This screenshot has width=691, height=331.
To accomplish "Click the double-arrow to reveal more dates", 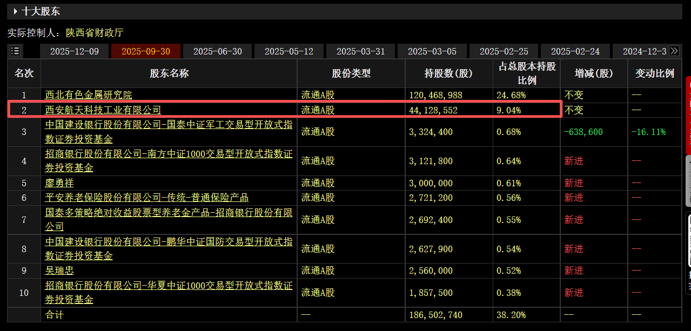I will pos(673,50).
